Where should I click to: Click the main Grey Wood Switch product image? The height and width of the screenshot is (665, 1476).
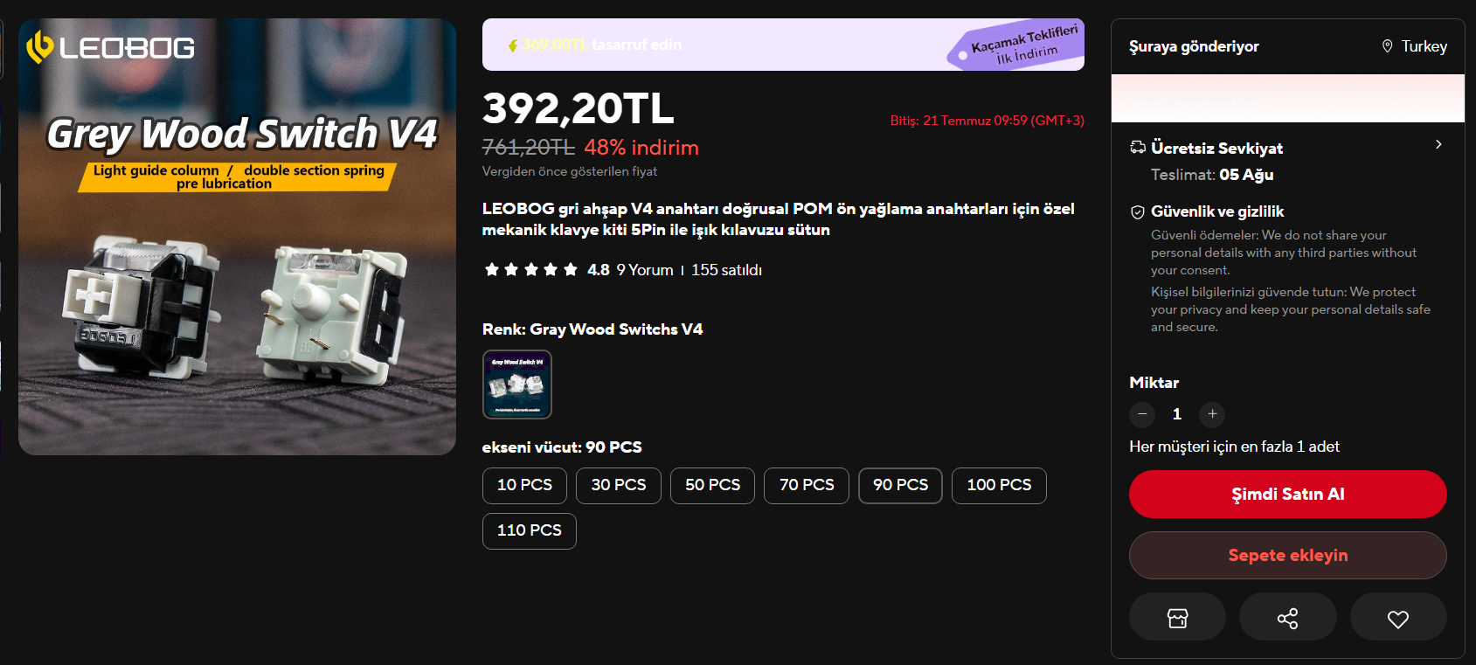coord(237,237)
